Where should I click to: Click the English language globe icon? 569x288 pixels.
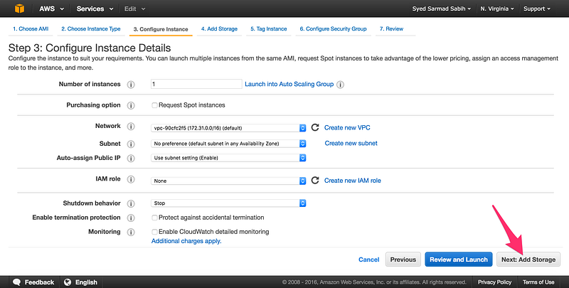coord(67,282)
